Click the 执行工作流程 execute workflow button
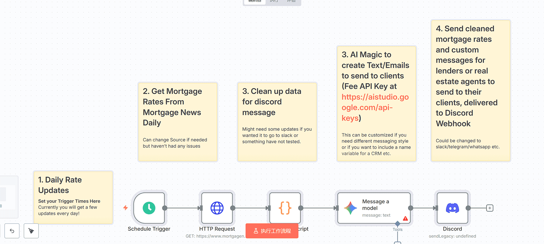Image resolution: width=544 pixels, height=244 pixels. pyautogui.click(x=272, y=231)
